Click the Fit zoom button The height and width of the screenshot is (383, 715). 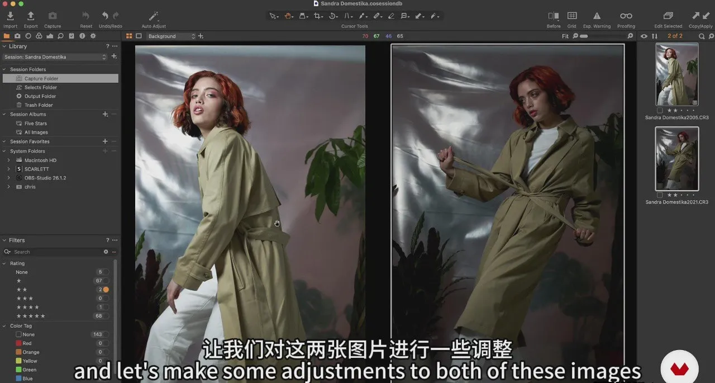click(565, 36)
